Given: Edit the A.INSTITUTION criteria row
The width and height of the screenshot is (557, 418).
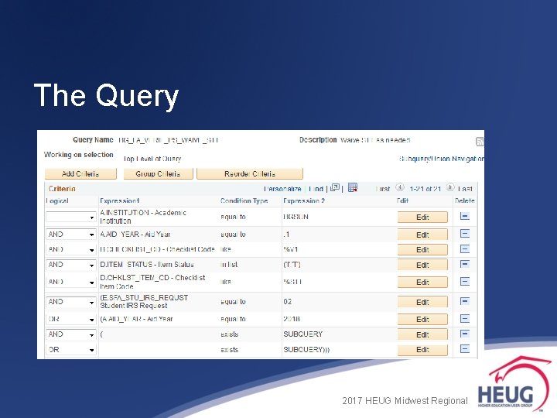Looking at the screenshot, I should 422,218.
